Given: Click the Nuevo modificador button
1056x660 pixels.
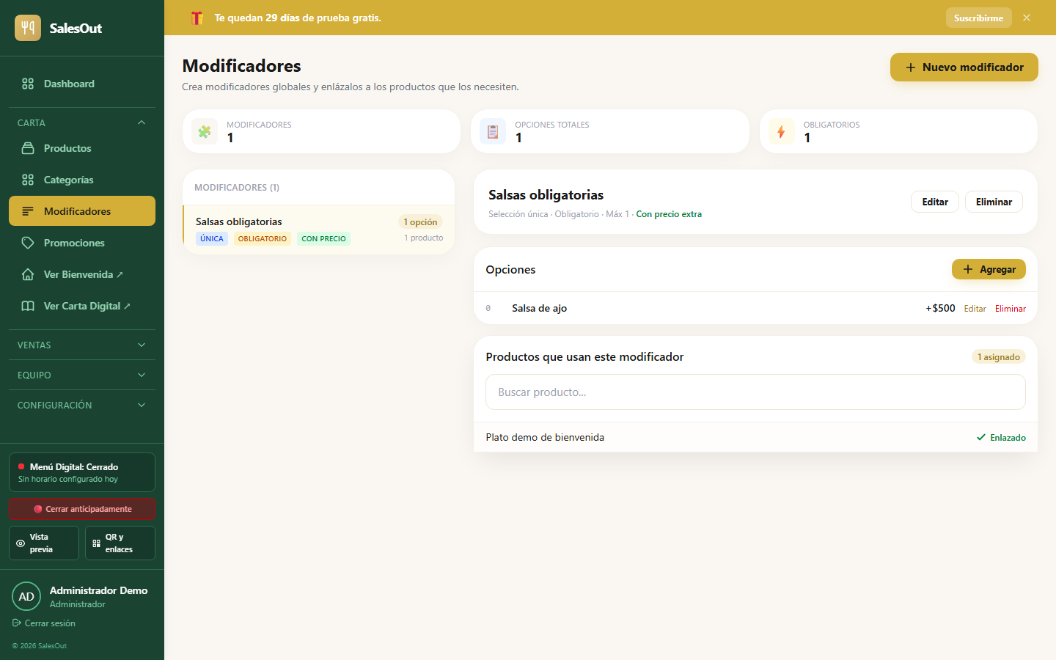Looking at the screenshot, I should click(964, 67).
